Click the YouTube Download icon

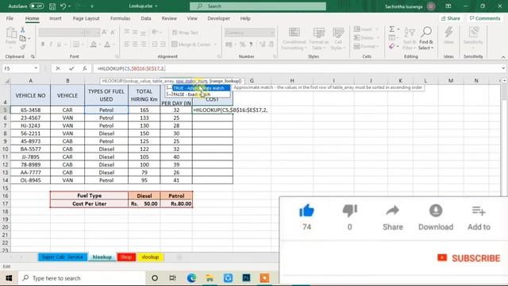tap(436, 211)
